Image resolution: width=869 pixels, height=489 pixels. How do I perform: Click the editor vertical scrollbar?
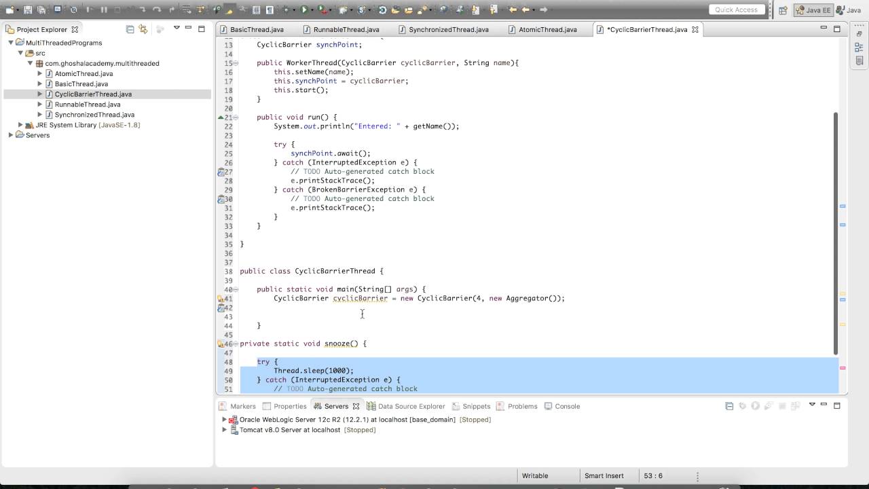[836, 232]
